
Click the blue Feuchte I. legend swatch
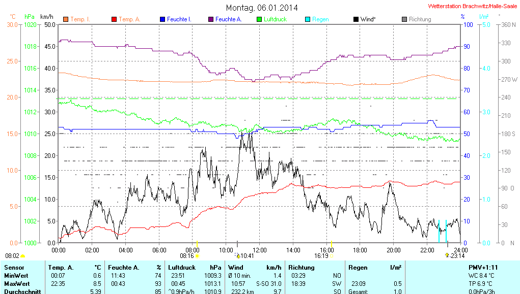162,19
